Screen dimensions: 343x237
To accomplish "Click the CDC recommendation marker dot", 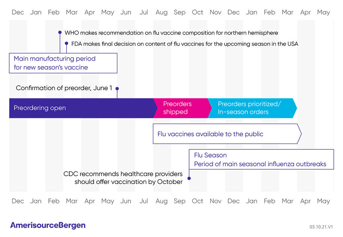I will click(189, 178).
